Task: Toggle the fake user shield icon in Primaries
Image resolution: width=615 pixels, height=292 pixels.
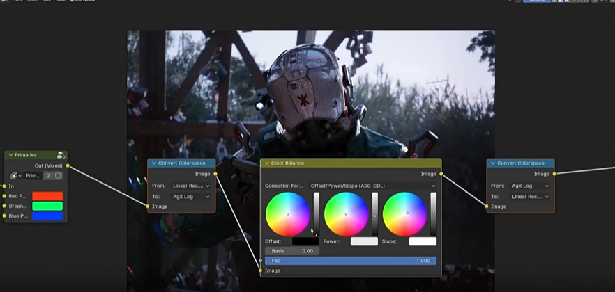Action: 59,176
